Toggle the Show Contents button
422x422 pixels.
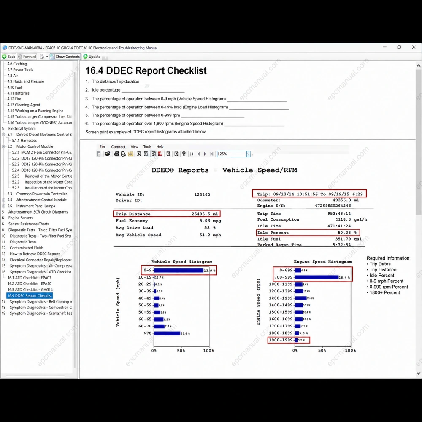(x=65, y=57)
